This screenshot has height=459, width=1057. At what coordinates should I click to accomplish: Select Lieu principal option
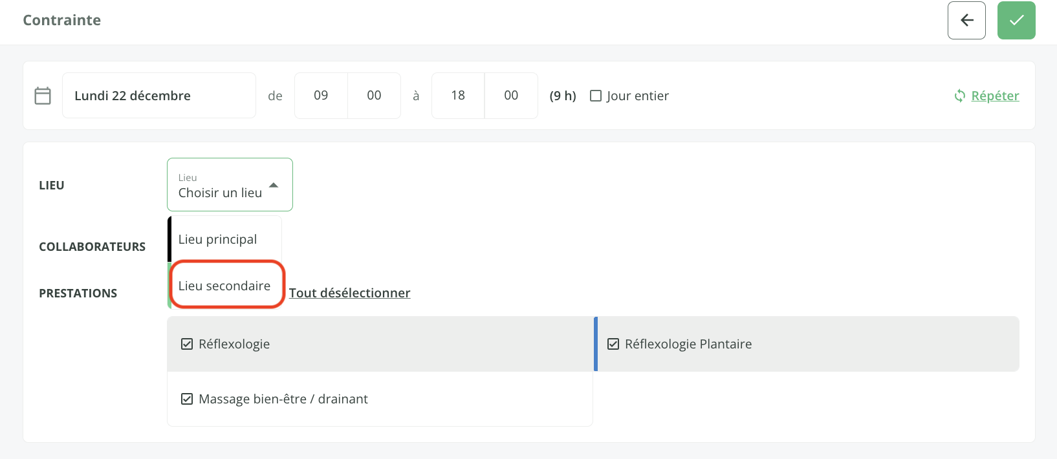point(218,239)
